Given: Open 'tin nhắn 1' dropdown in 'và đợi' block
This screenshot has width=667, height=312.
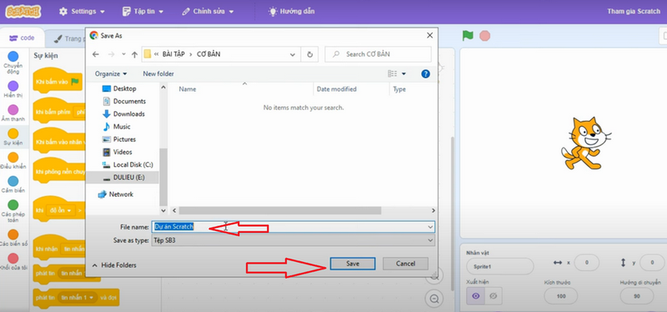Looking at the screenshot, I should pos(77,297).
